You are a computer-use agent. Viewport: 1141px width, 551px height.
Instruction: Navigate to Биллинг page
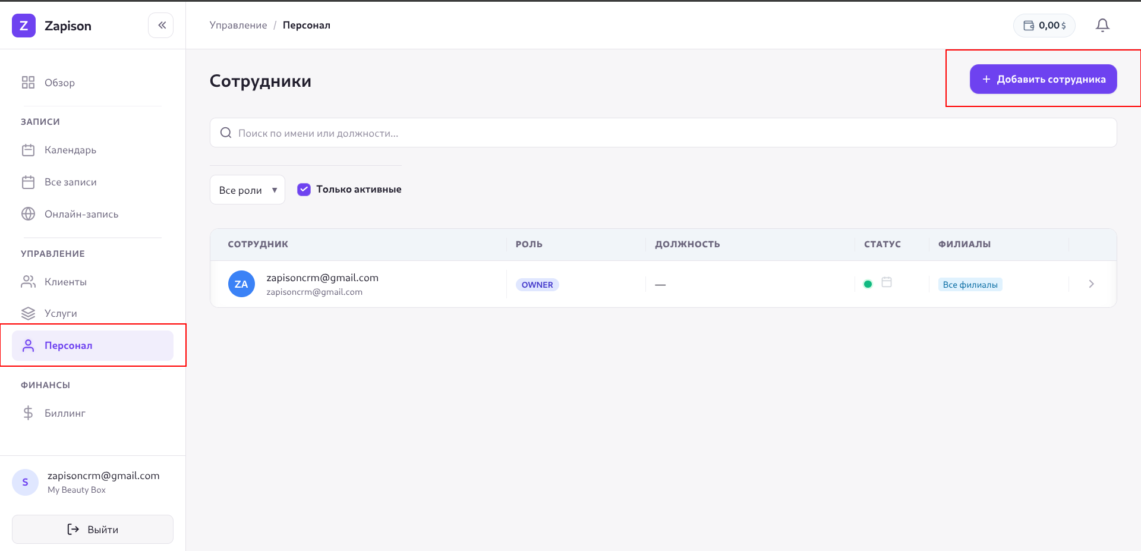65,413
